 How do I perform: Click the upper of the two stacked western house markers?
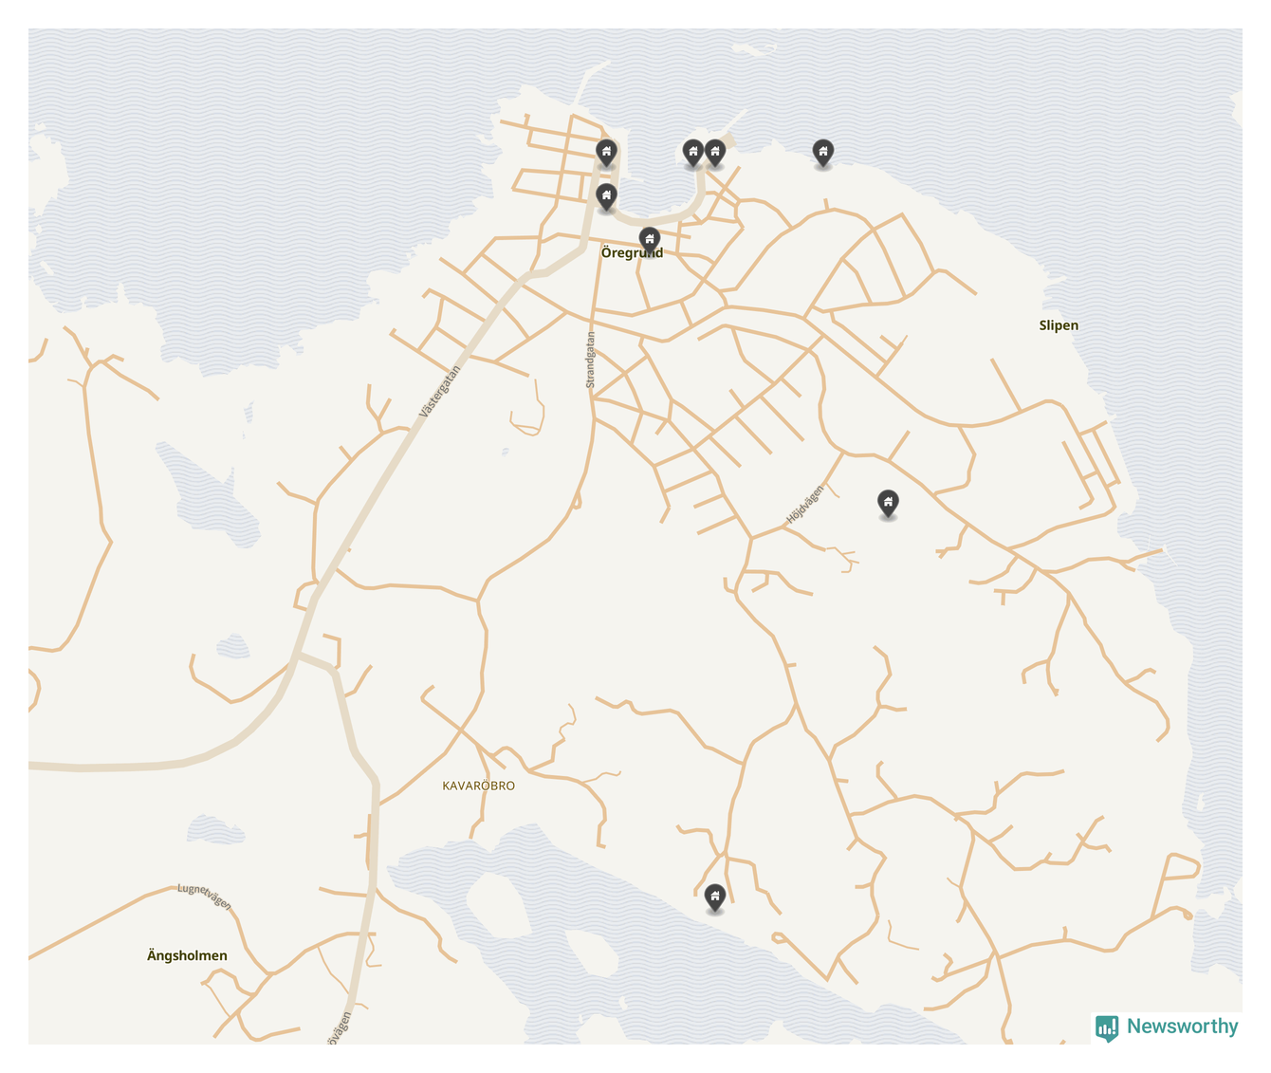(x=606, y=151)
